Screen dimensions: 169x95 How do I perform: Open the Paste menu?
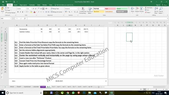2,12
